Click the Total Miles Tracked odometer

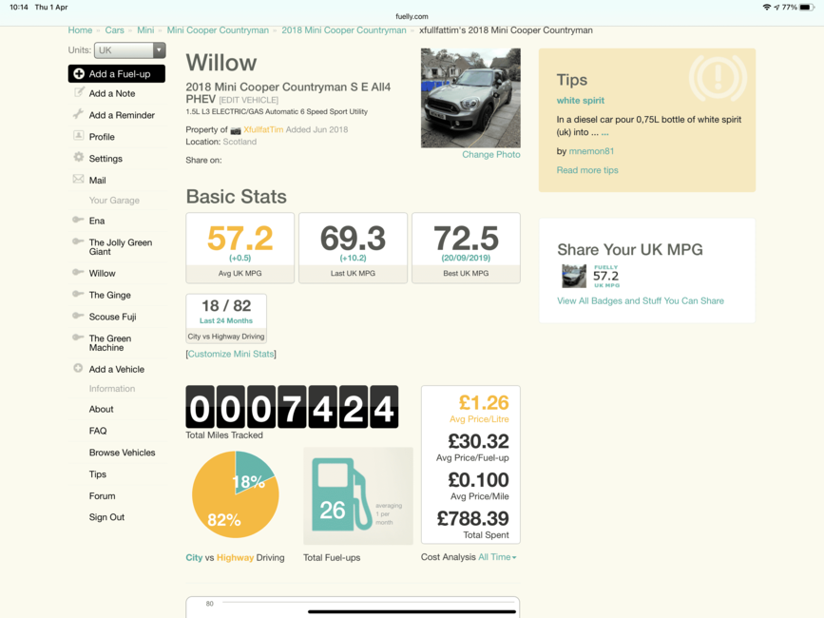tap(292, 407)
